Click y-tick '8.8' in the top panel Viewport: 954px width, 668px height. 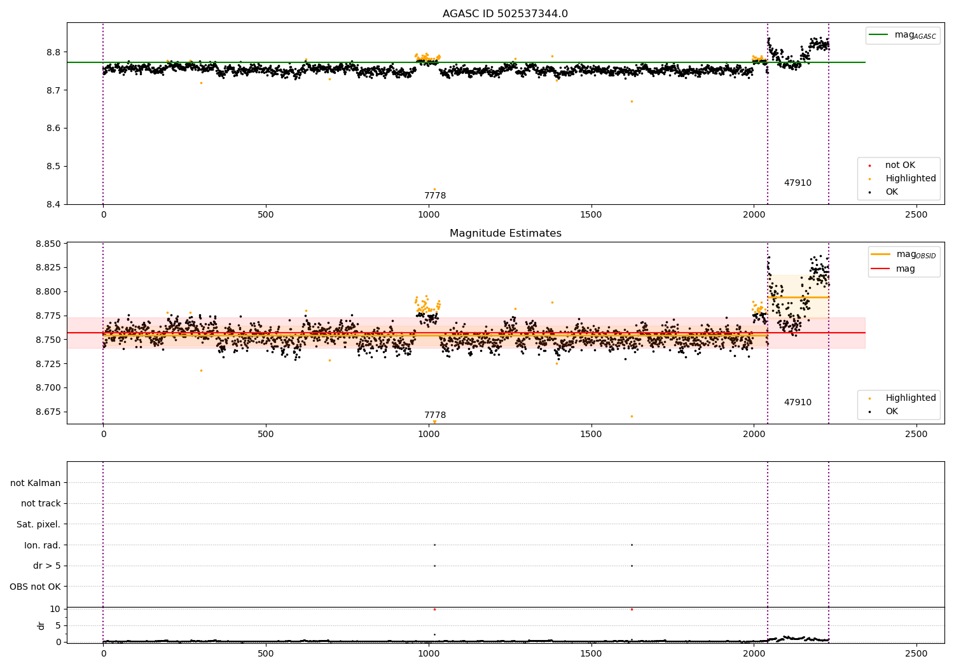click(x=53, y=52)
